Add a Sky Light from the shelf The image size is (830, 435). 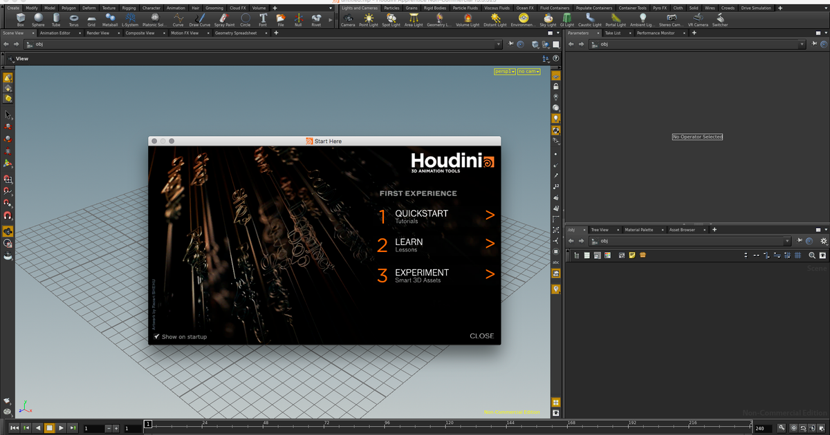click(548, 19)
